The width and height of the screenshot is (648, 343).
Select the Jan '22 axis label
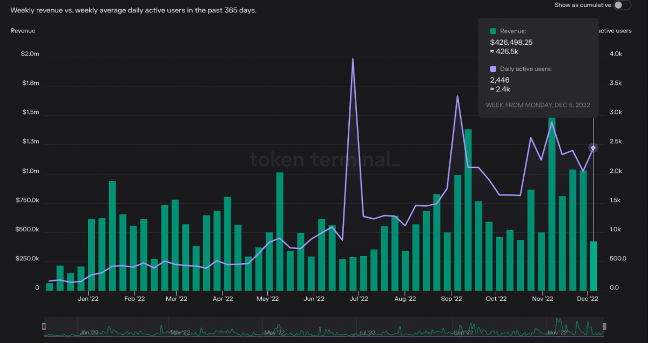click(89, 298)
